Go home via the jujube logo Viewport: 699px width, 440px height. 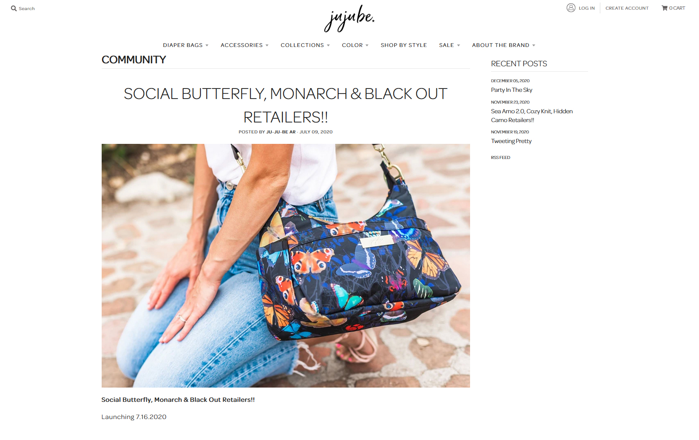(x=349, y=18)
